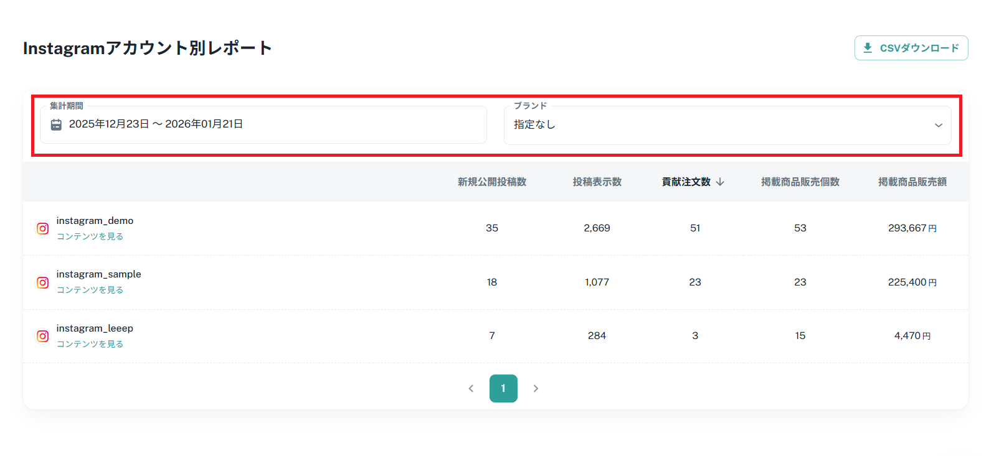The height and width of the screenshot is (456, 999).
Task: Sort by 掲載商品販売額 column
Action: point(912,182)
